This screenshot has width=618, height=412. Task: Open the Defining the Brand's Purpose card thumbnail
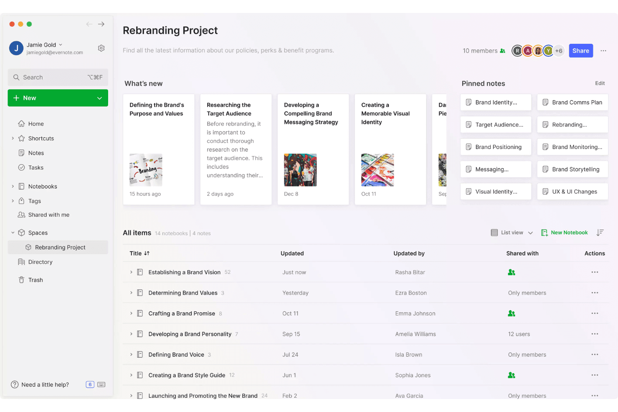(146, 170)
